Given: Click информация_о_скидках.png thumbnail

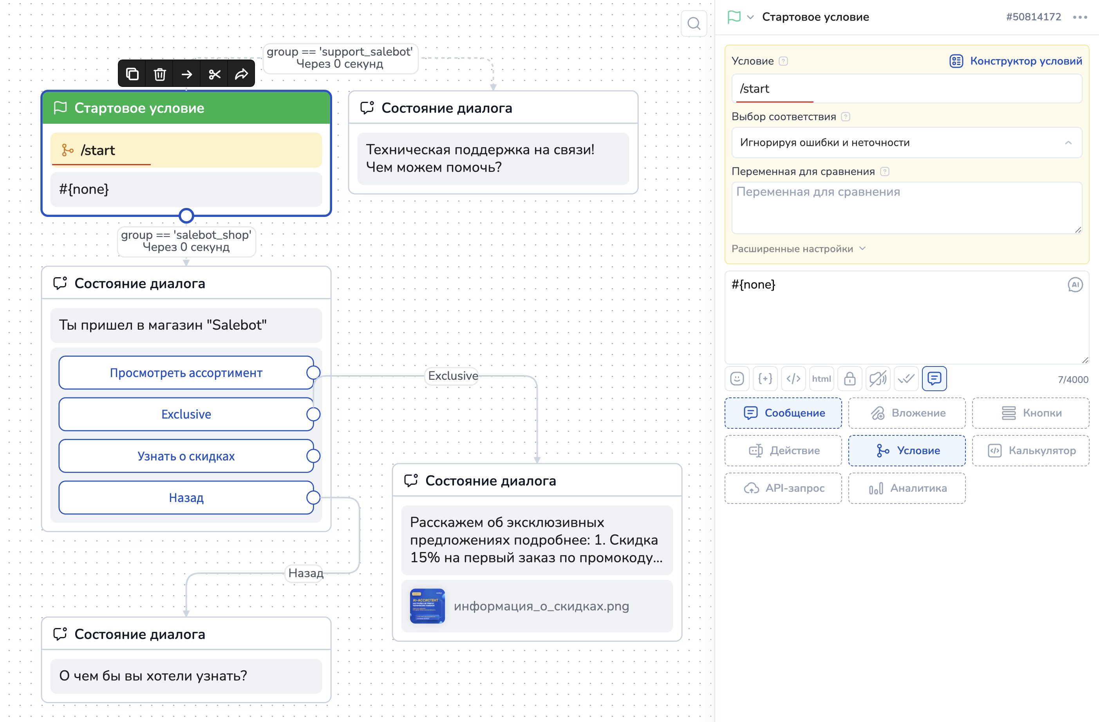Looking at the screenshot, I should pyautogui.click(x=427, y=606).
